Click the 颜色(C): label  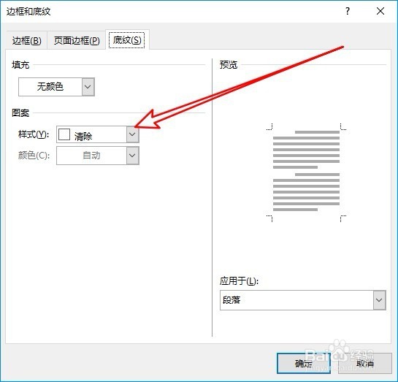click(x=34, y=156)
